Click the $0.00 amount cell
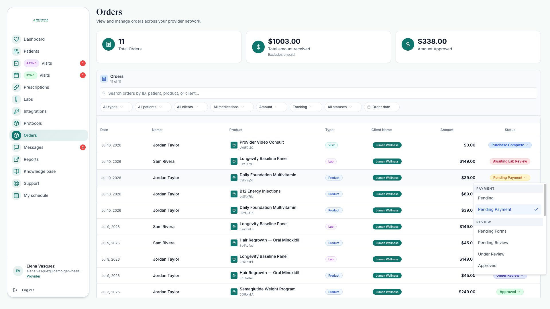Screen dimensions: 550x309 coord(470,145)
